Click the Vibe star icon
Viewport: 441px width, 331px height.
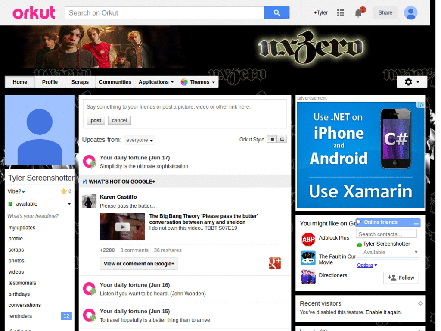pos(64,191)
